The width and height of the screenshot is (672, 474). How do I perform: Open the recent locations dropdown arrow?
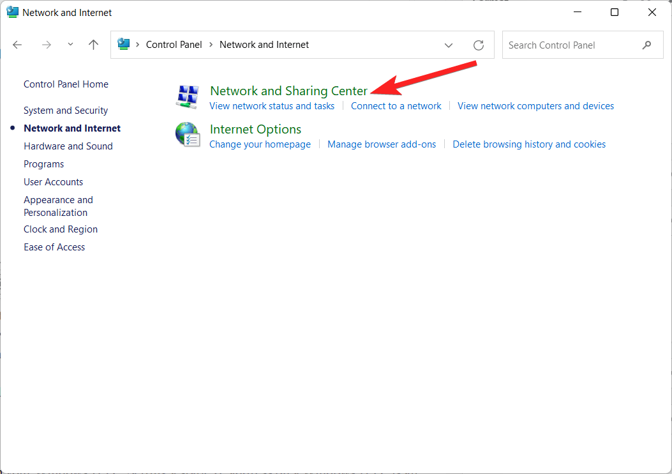tap(70, 44)
